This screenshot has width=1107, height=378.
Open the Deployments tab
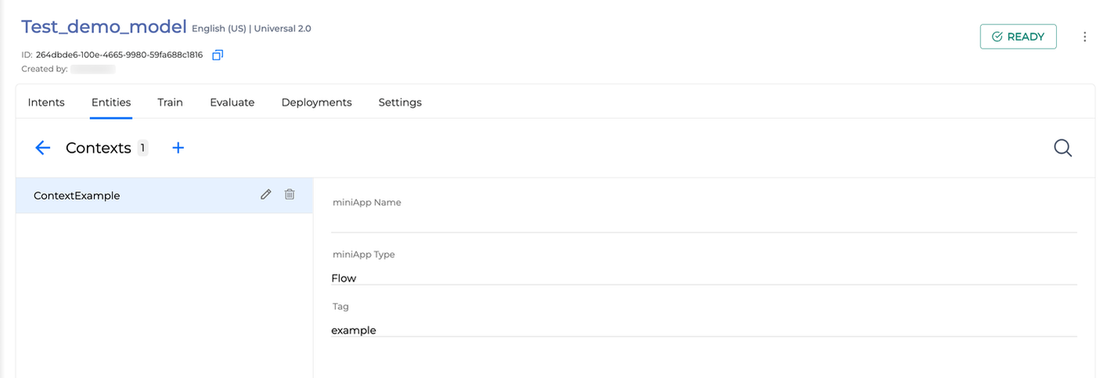point(316,103)
